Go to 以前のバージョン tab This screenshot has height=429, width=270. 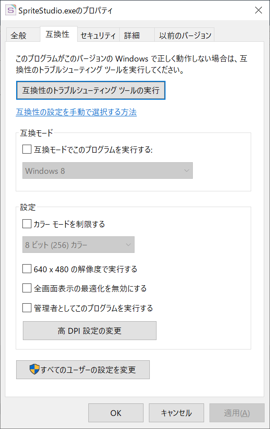pyautogui.click(x=184, y=35)
